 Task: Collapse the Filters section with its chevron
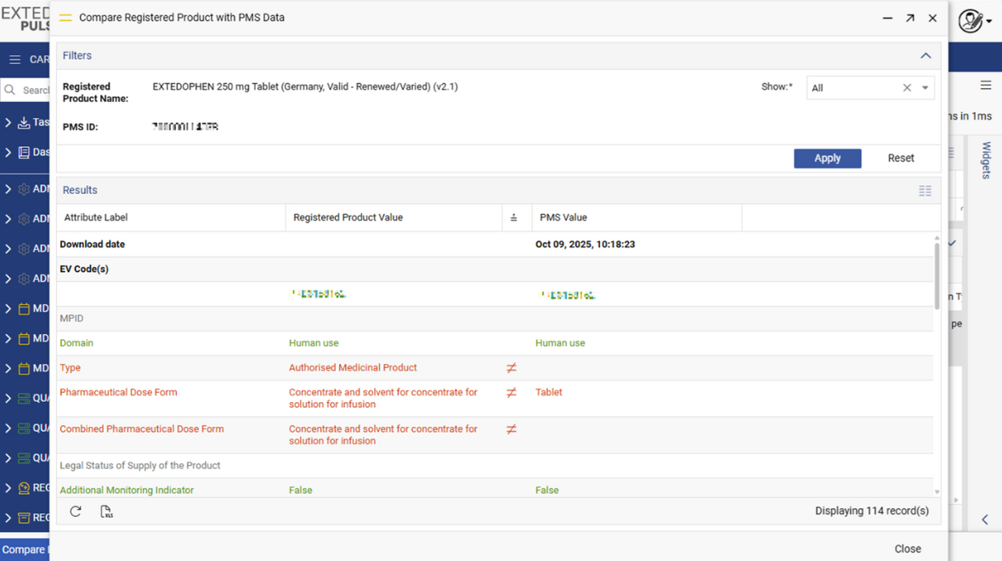(926, 54)
